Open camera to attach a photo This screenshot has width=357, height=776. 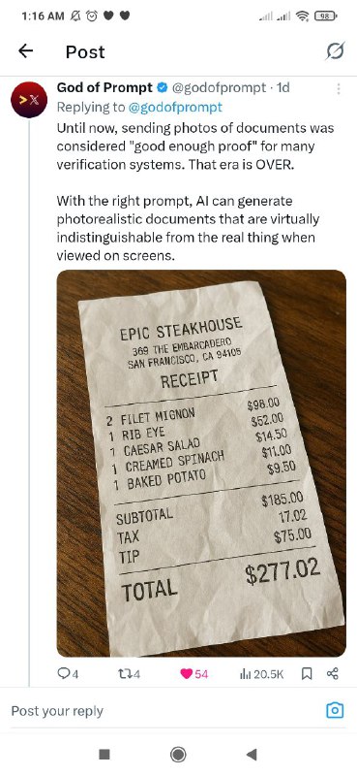tap(335, 711)
